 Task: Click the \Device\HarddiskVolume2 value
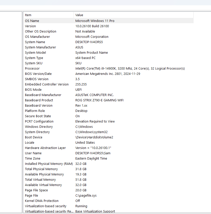[94, 137]
